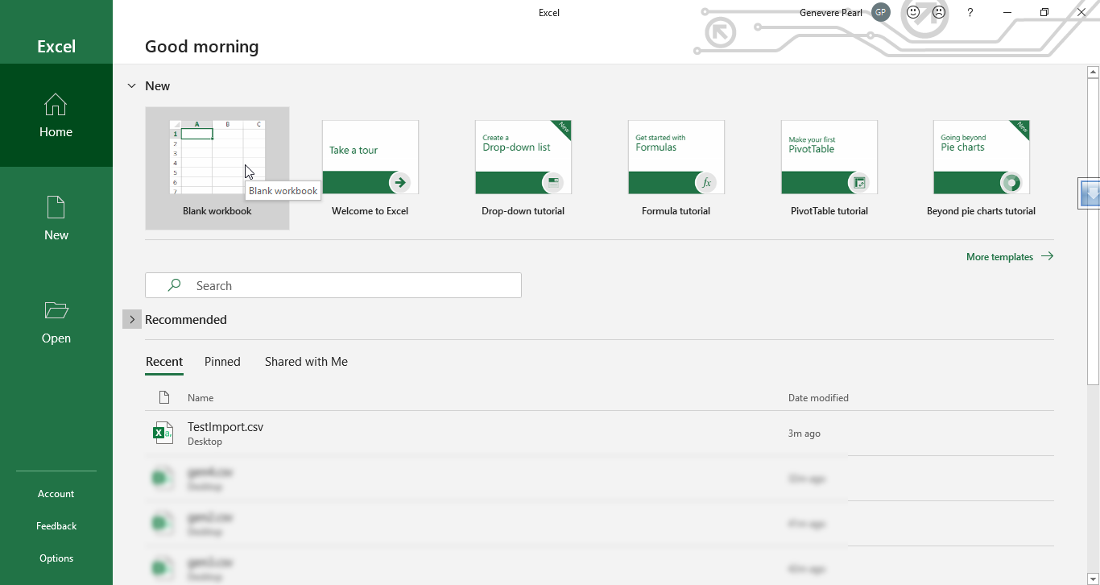Click the search magnifier icon
Viewport: 1100px width, 585px height.
pos(174,285)
